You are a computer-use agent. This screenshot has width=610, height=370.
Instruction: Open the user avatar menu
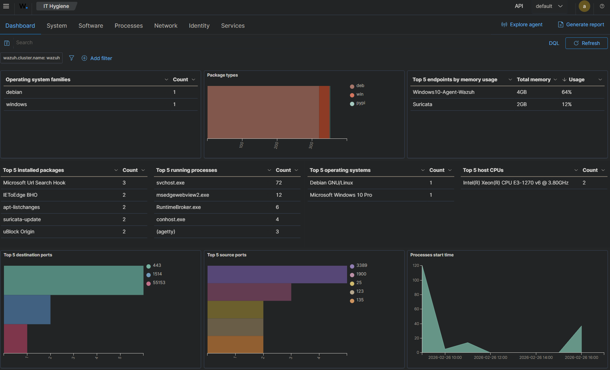tap(584, 6)
